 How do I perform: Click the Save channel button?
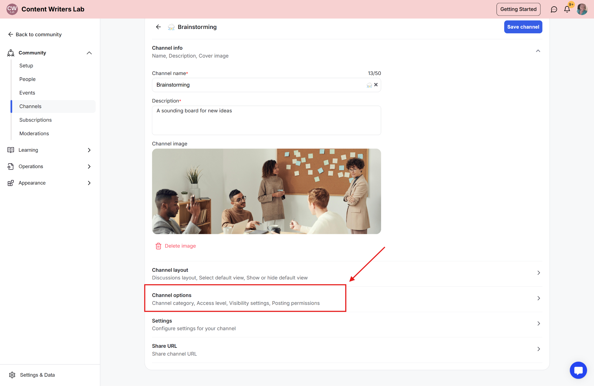click(523, 27)
